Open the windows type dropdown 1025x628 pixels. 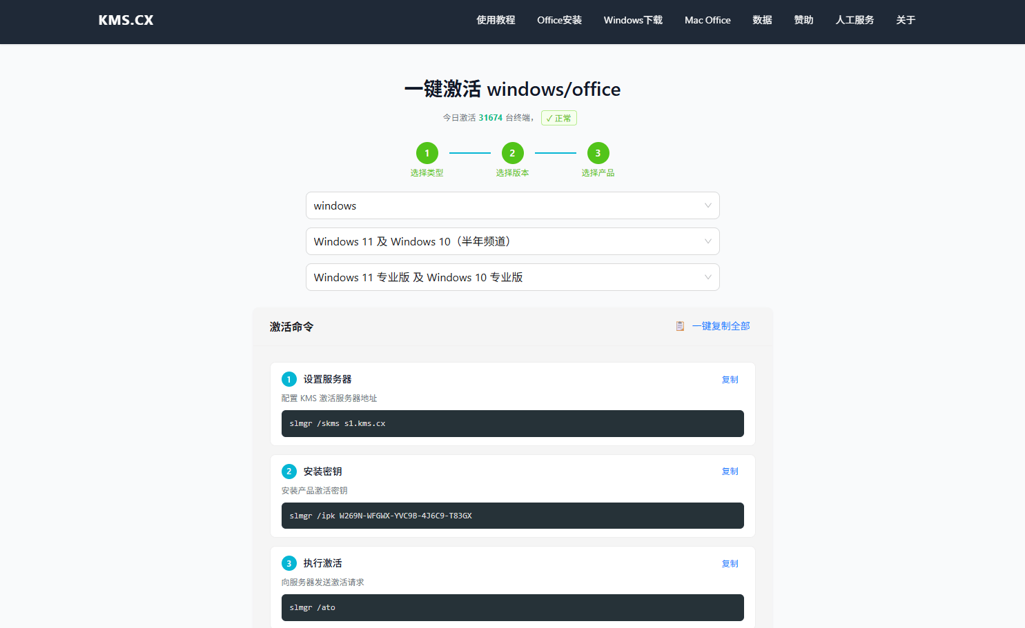(x=513, y=205)
